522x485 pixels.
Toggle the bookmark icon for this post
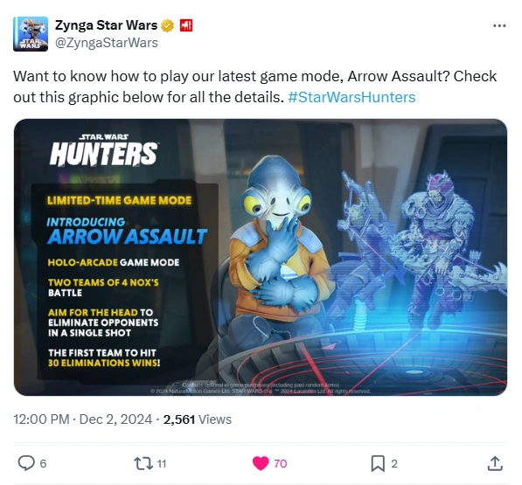(378, 463)
